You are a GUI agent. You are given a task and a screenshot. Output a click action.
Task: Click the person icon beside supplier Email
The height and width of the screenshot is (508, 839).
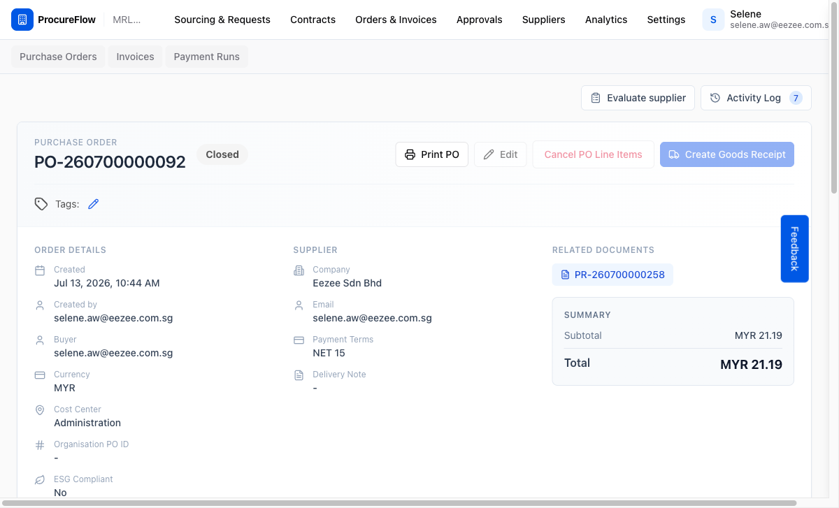click(x=299, y=305)
